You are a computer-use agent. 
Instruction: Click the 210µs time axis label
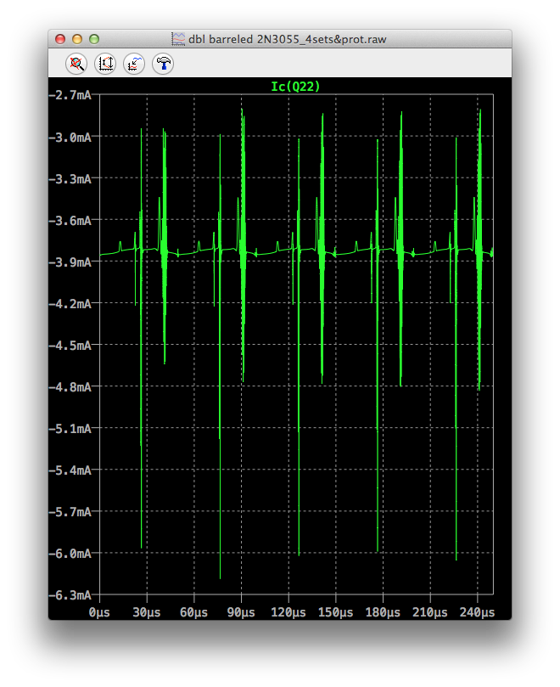pos(430,612)
